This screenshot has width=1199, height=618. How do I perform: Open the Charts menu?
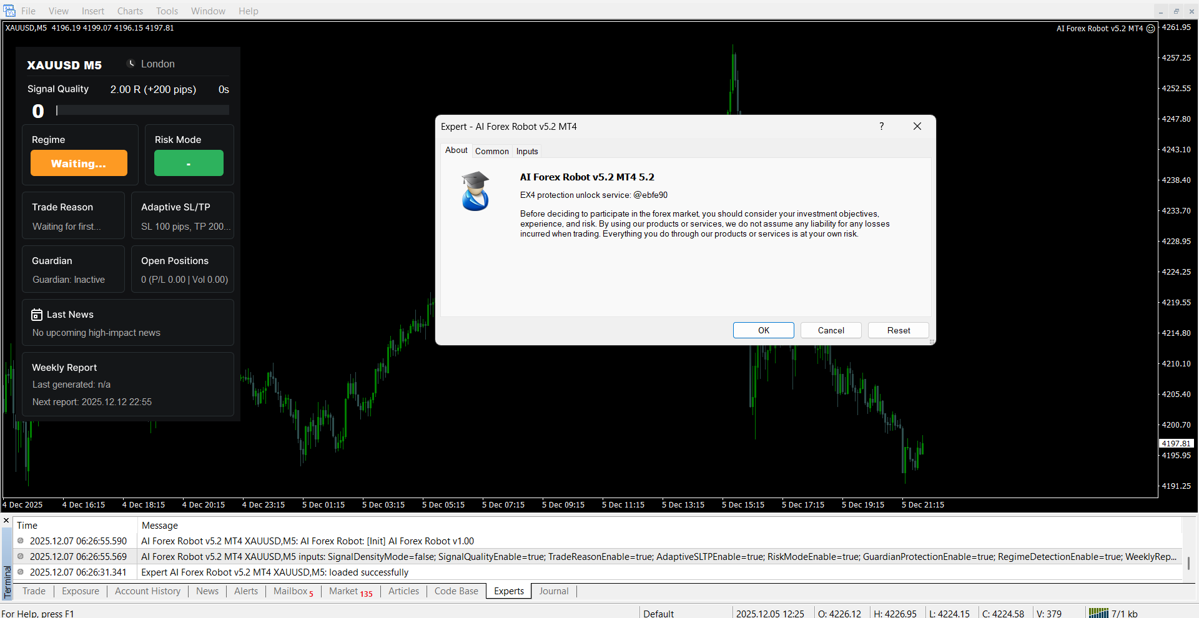[130, 11]
